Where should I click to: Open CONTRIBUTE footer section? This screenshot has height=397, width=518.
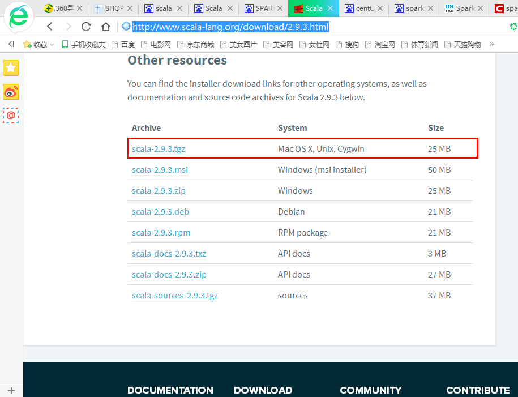[478, 390]
